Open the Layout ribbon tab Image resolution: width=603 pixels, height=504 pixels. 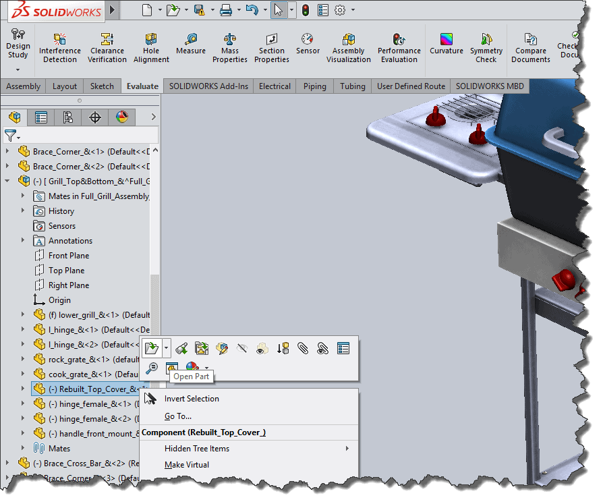click(65, 86)
